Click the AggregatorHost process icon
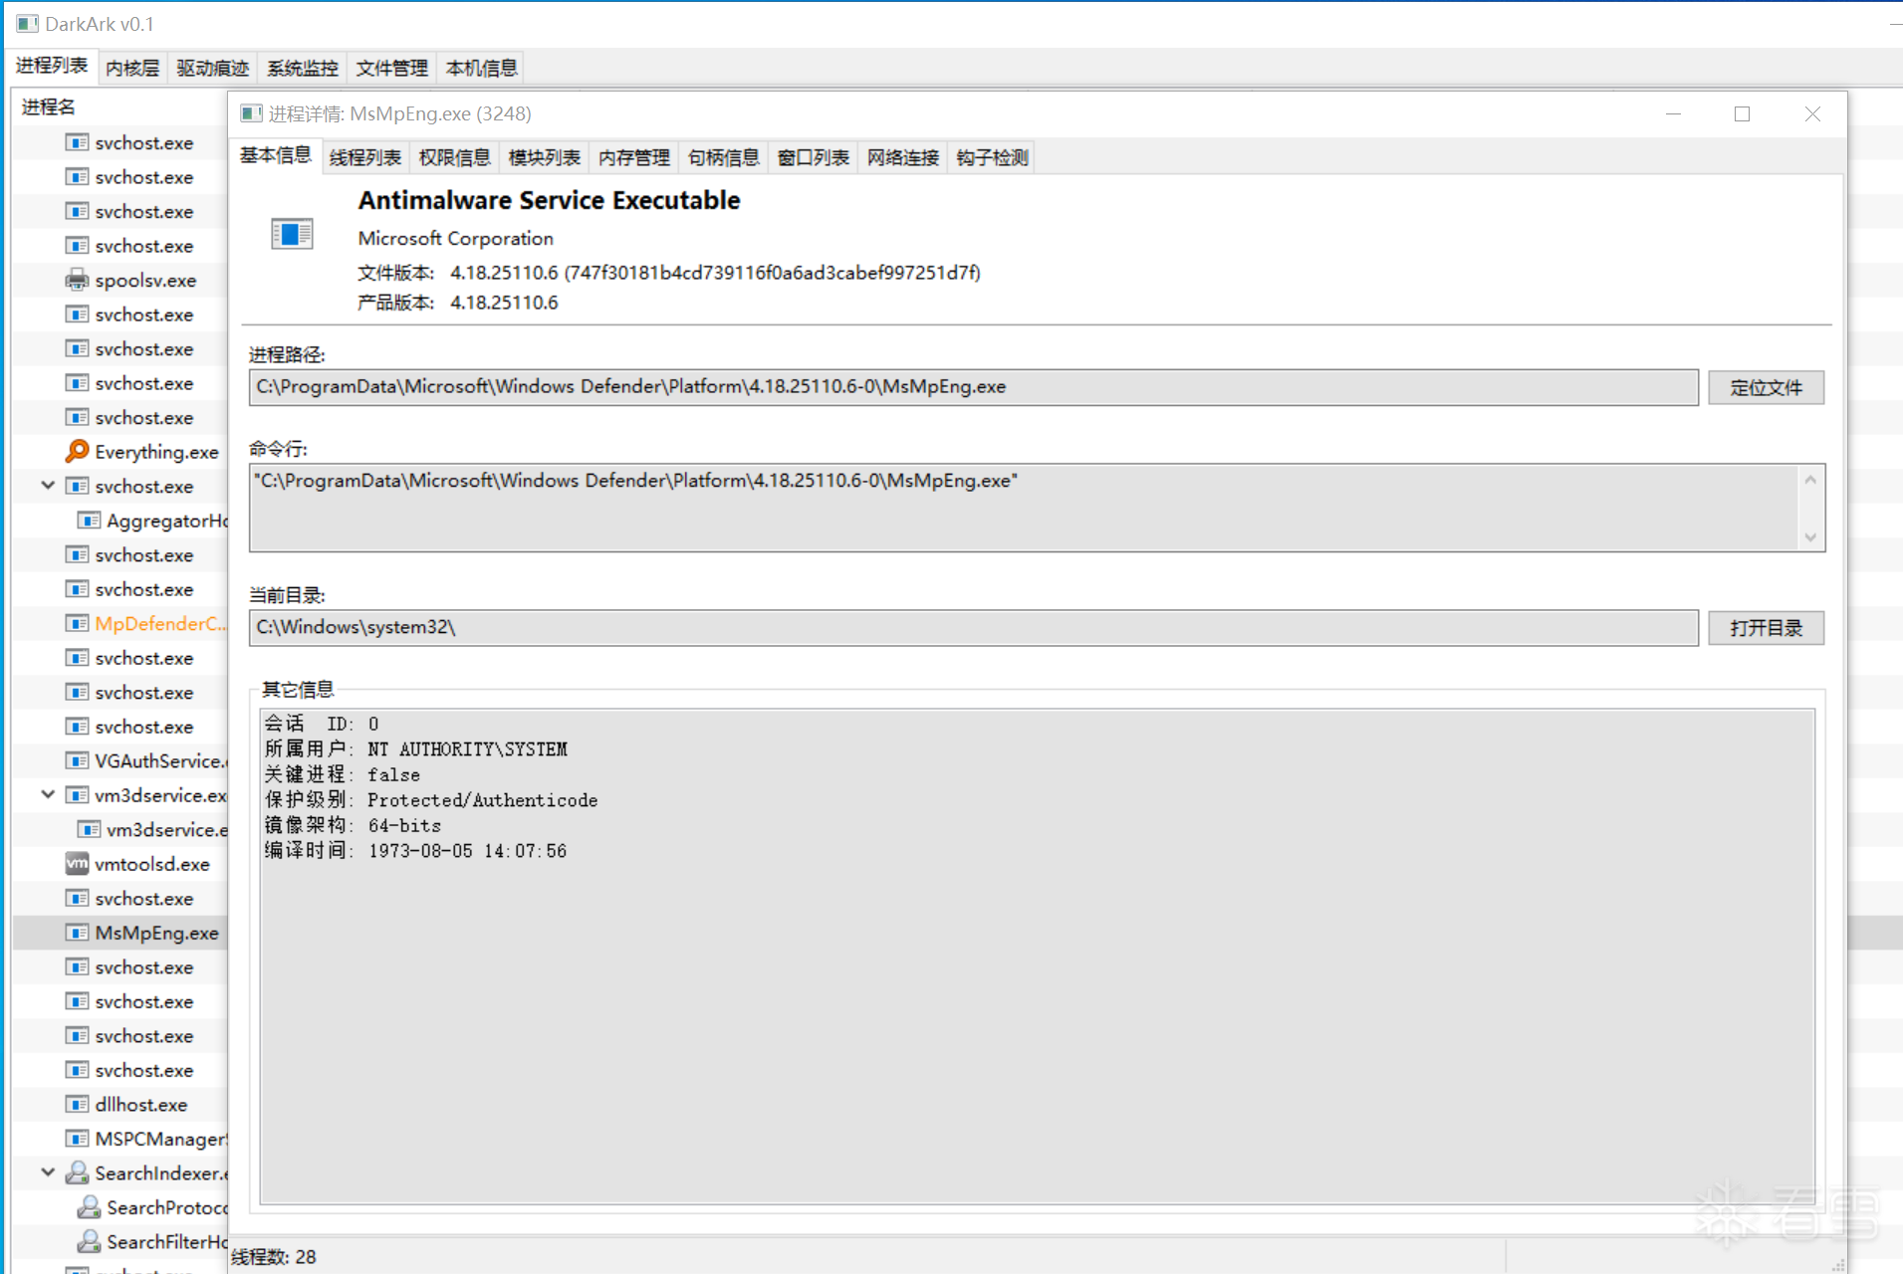The height and width of the screenshot is (1274, 1903). pyautogui.click(x=89, y=520)
